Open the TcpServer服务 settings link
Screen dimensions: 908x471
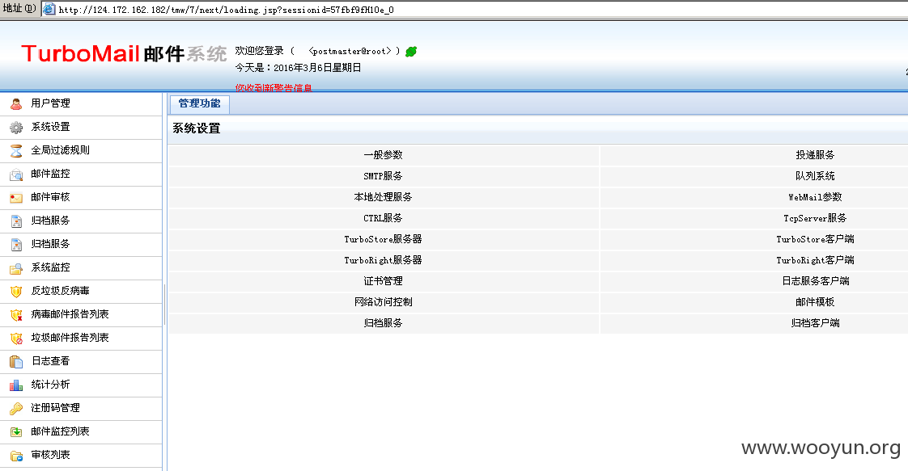[x=815, y=218]
